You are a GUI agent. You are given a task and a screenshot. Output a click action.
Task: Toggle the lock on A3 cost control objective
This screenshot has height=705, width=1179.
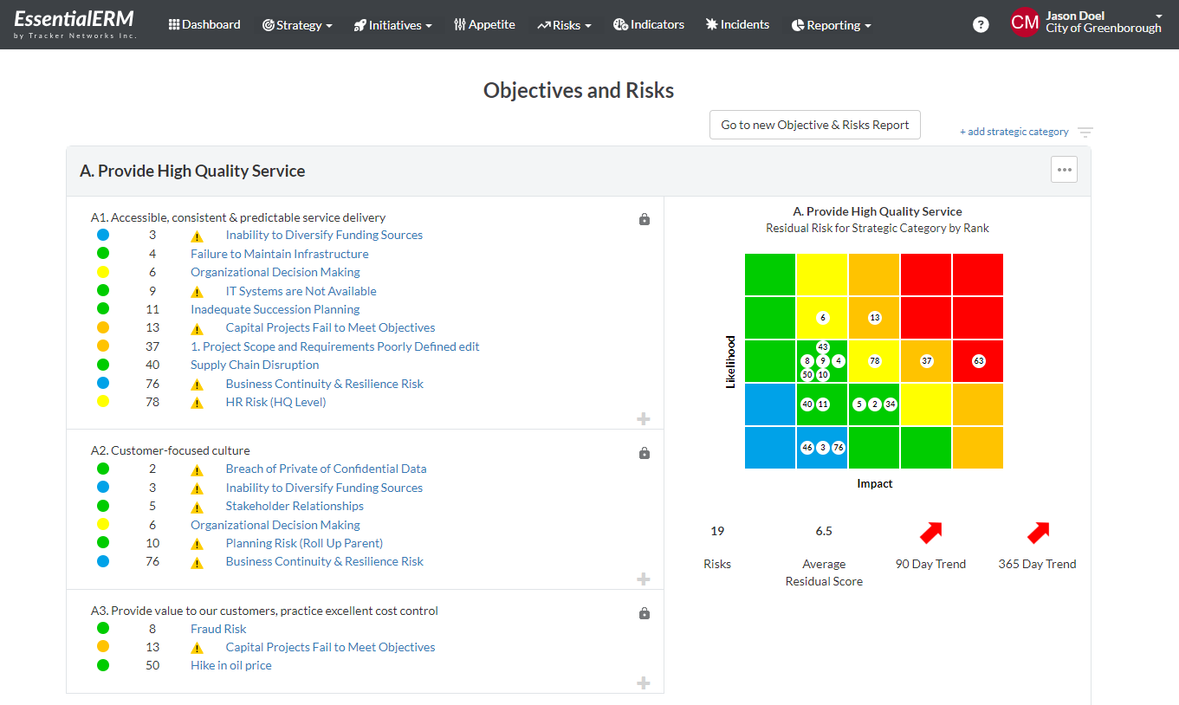644,613
